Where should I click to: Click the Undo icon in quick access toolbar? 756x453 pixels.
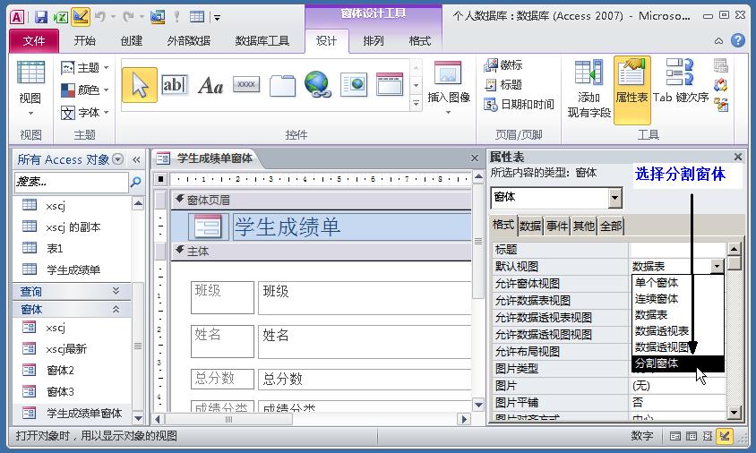[100, 17]
